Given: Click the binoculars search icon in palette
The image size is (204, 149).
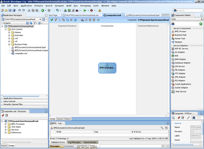Looking at the screenshot, I should pos(173,24).
